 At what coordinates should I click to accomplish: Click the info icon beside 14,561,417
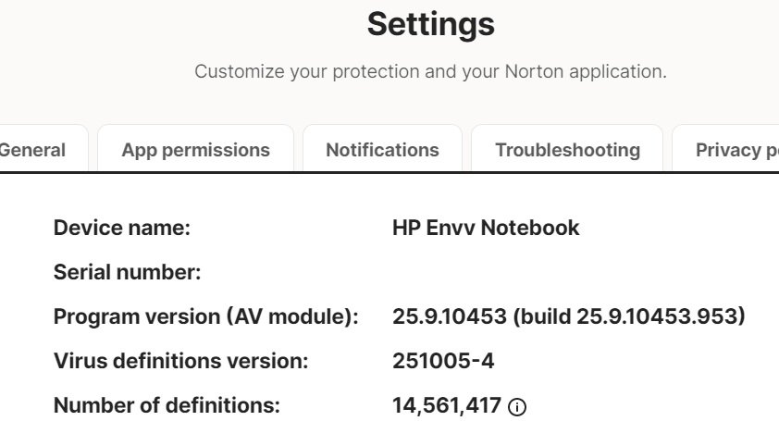point(517,407)
